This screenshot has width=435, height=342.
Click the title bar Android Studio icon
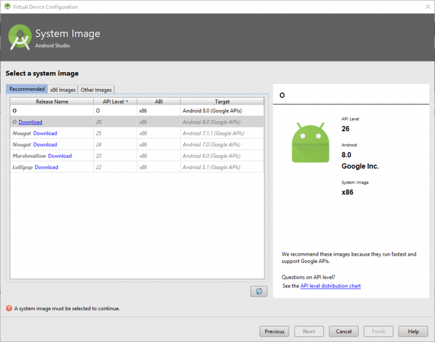coord(7,7)
